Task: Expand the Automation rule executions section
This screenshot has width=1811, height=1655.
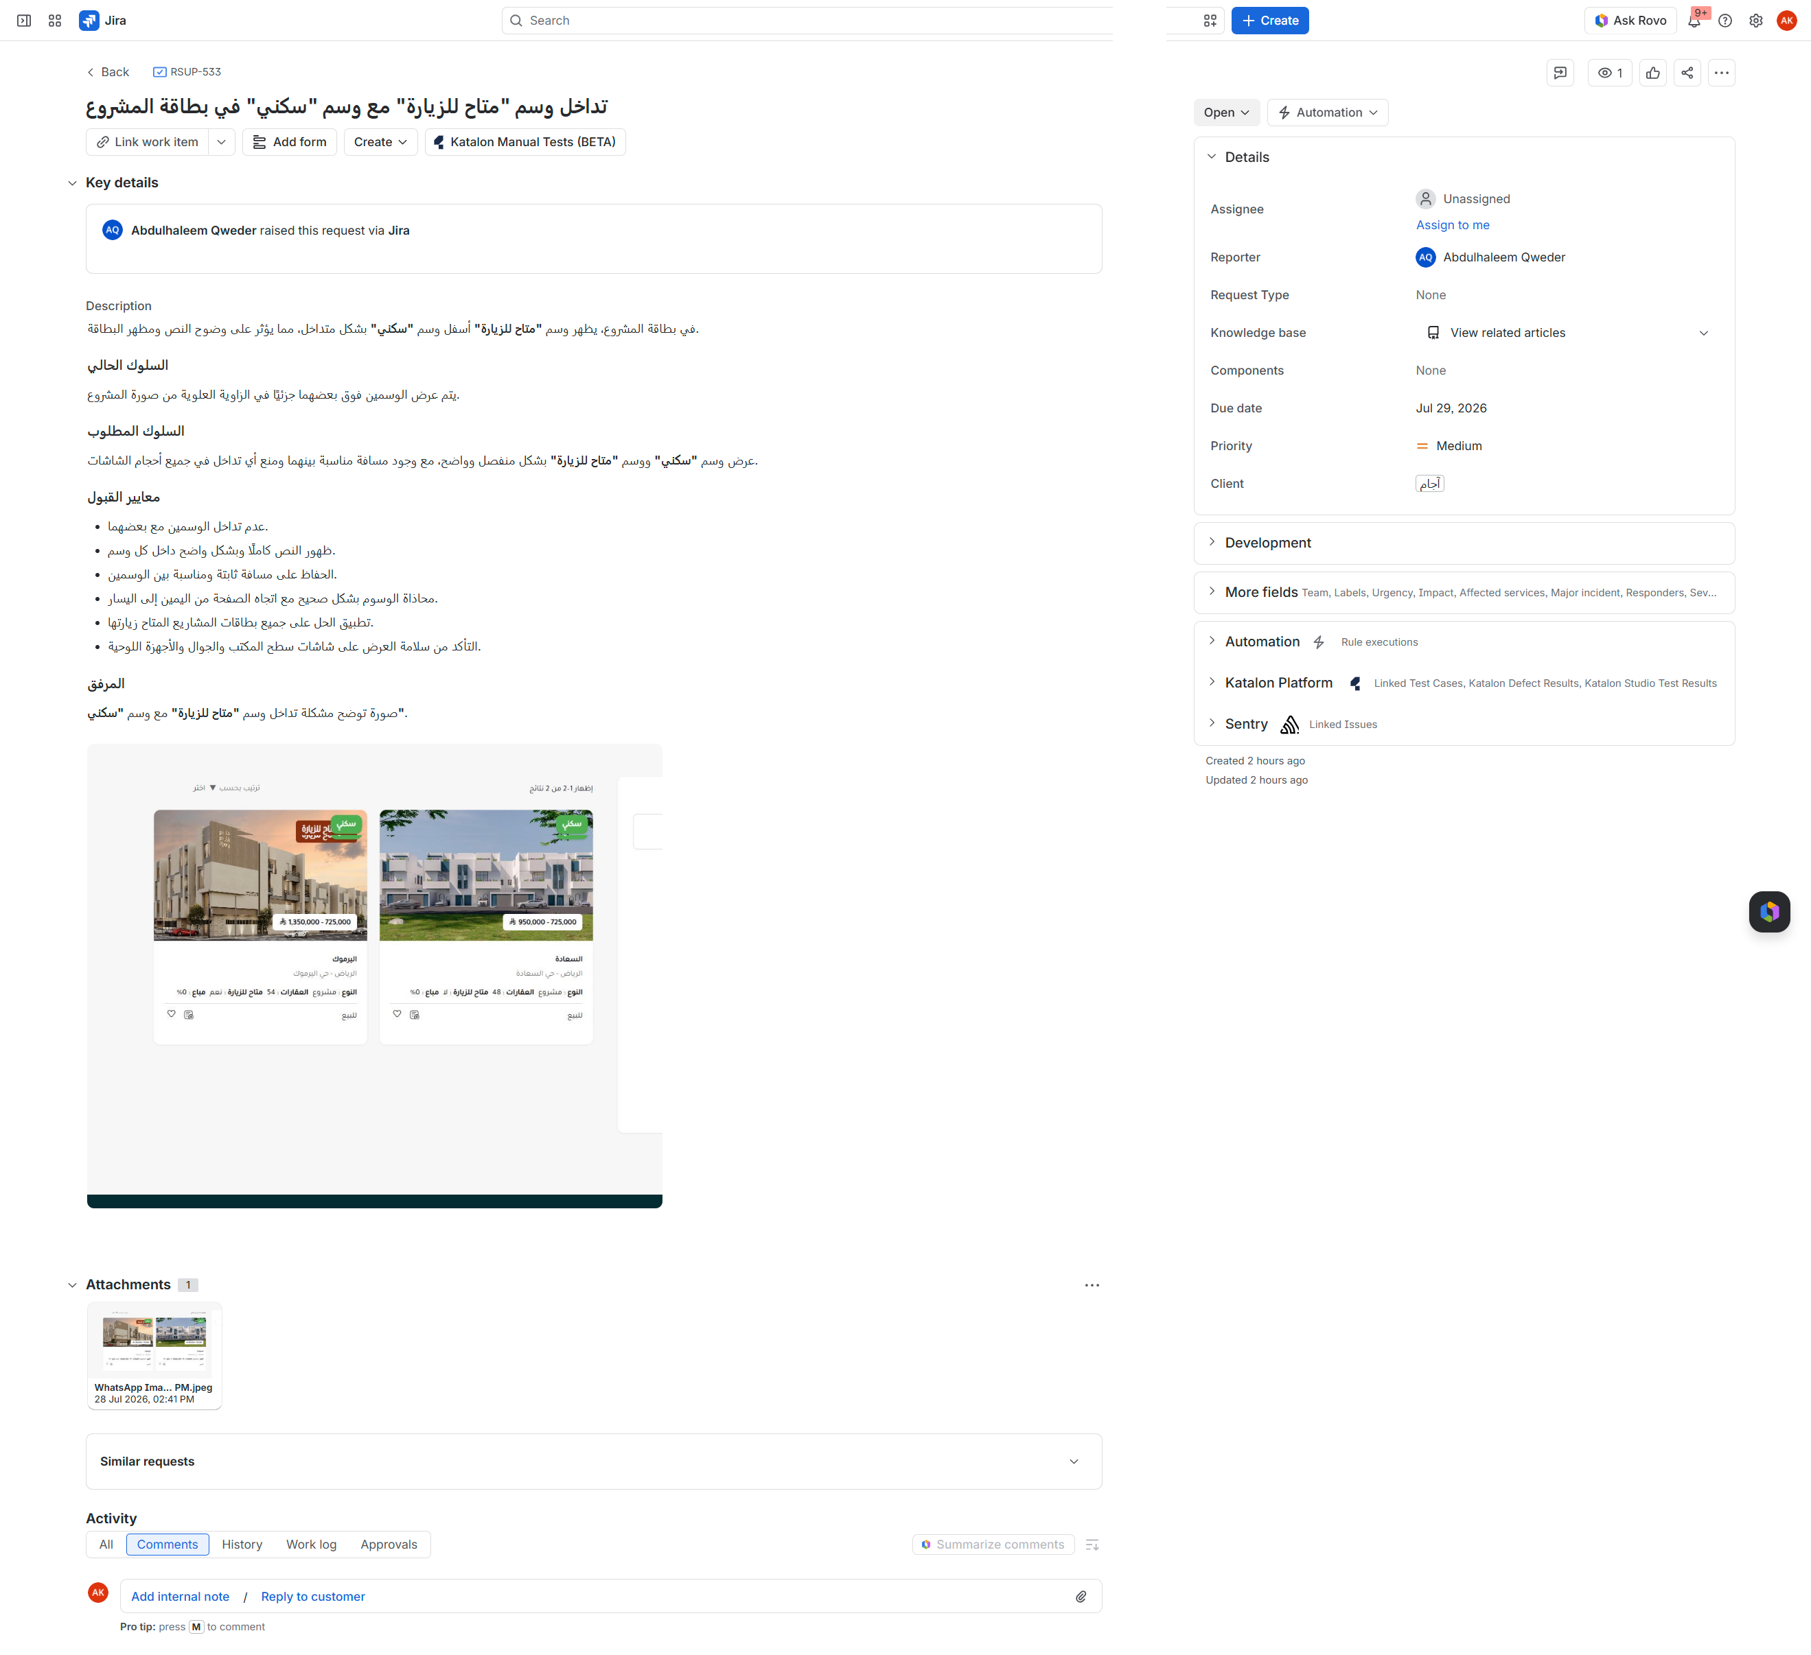Action: tap(1211, 641)
